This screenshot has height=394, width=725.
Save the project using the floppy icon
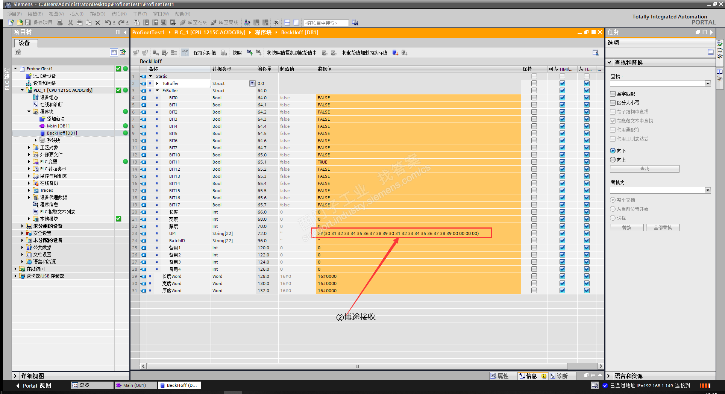pyautogui.click(x=28, y=23)
